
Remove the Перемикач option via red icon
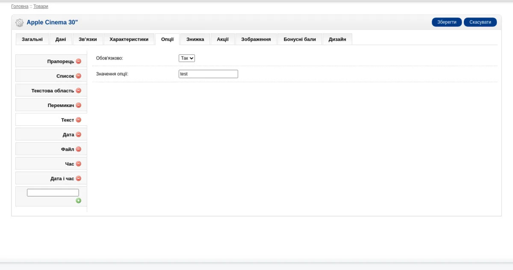pos(79,105)
